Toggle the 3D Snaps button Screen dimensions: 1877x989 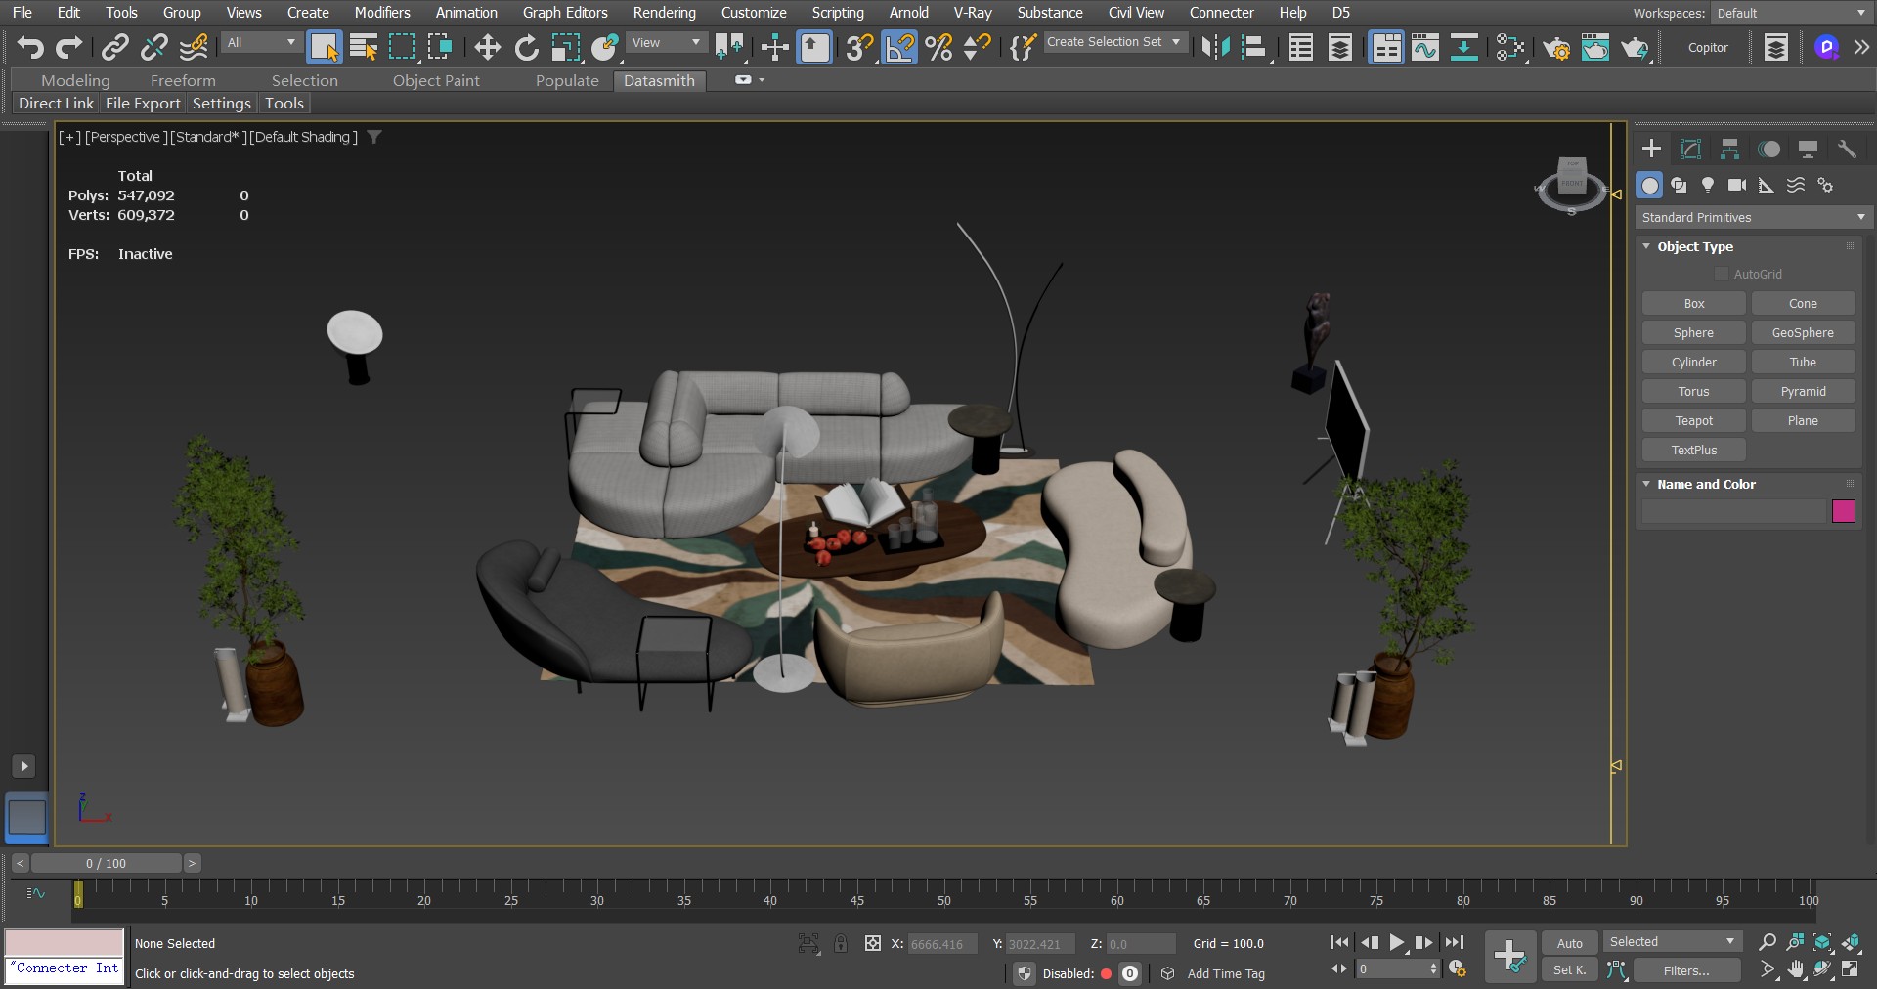(x=859, y=47)
